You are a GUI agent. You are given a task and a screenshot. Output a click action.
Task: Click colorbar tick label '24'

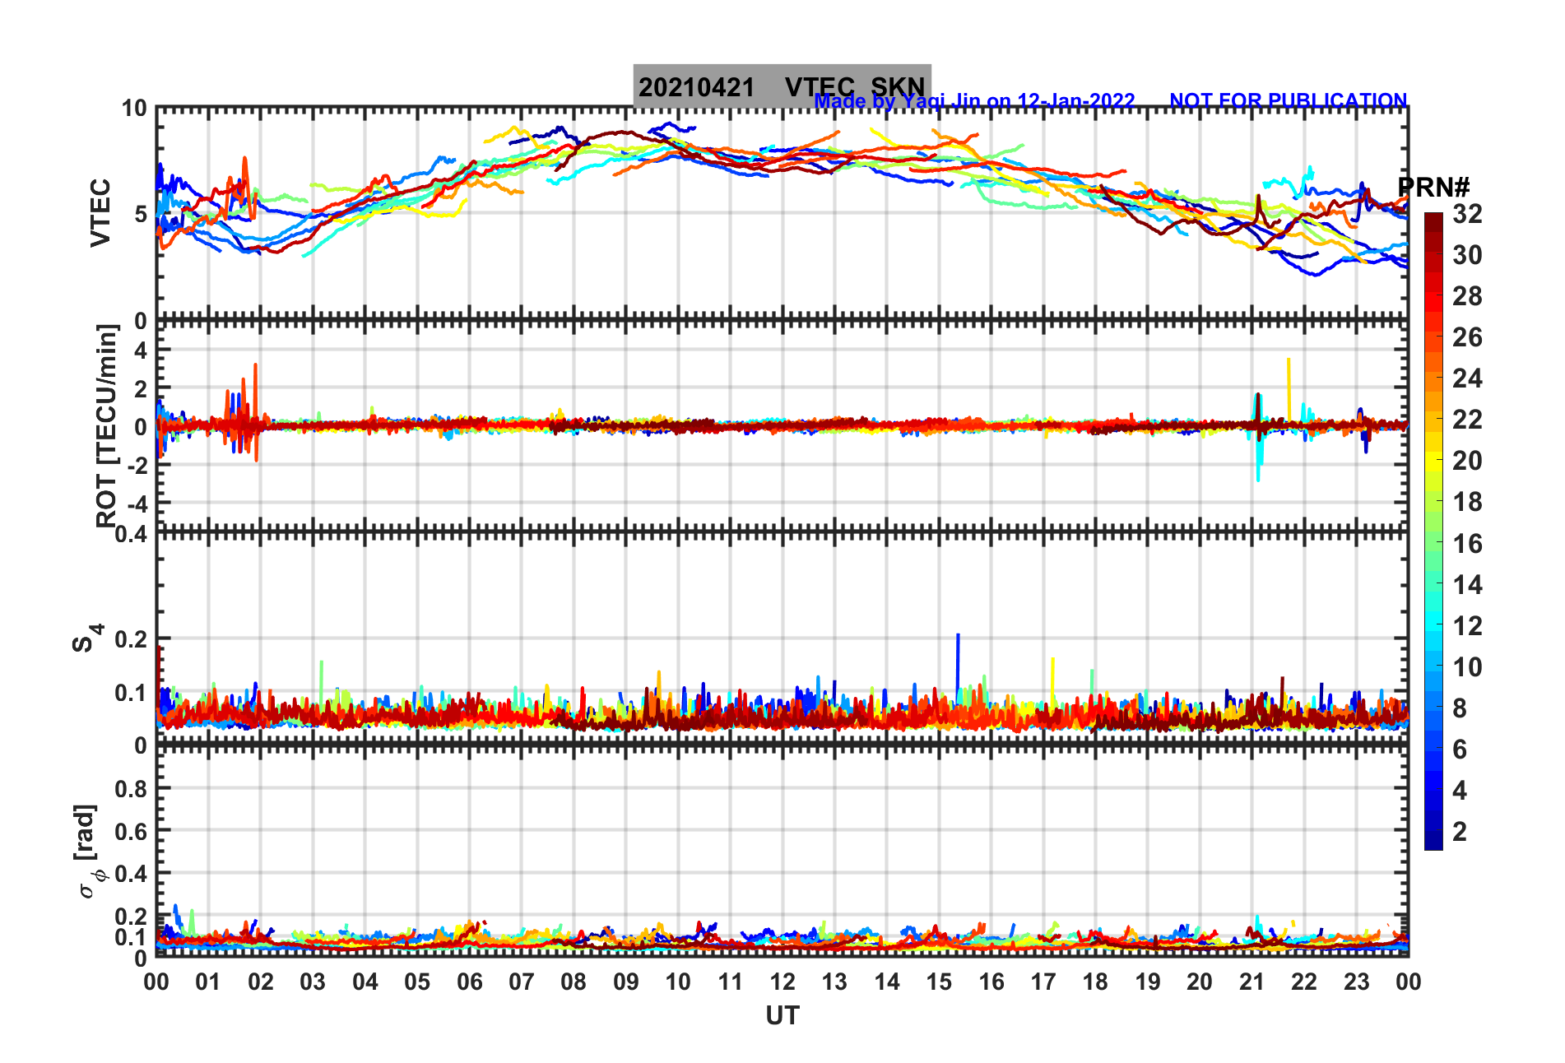(1467, 378)
